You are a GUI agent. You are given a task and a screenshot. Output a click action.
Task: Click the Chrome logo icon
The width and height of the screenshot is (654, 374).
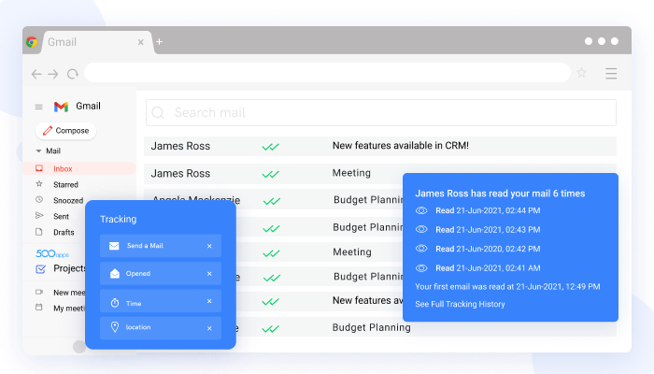pos(32,42)
